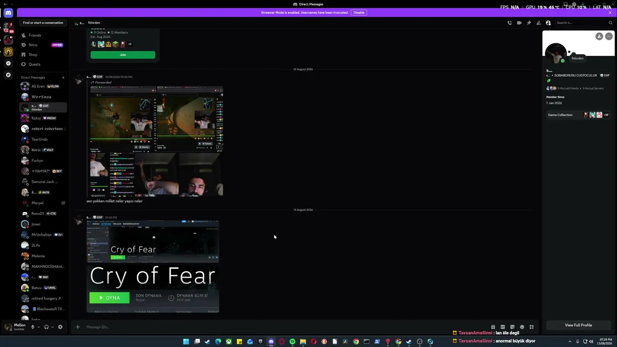Click the message search field
This screenshot has width=617, height=347.
pyautogui.click(x=584, y=23)
